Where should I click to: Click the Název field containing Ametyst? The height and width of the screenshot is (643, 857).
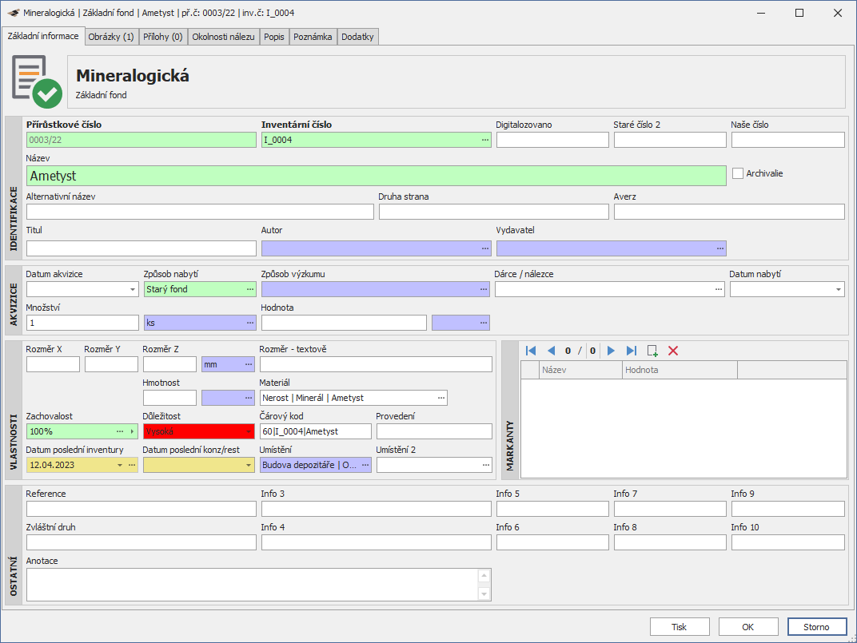click(376, 176)
